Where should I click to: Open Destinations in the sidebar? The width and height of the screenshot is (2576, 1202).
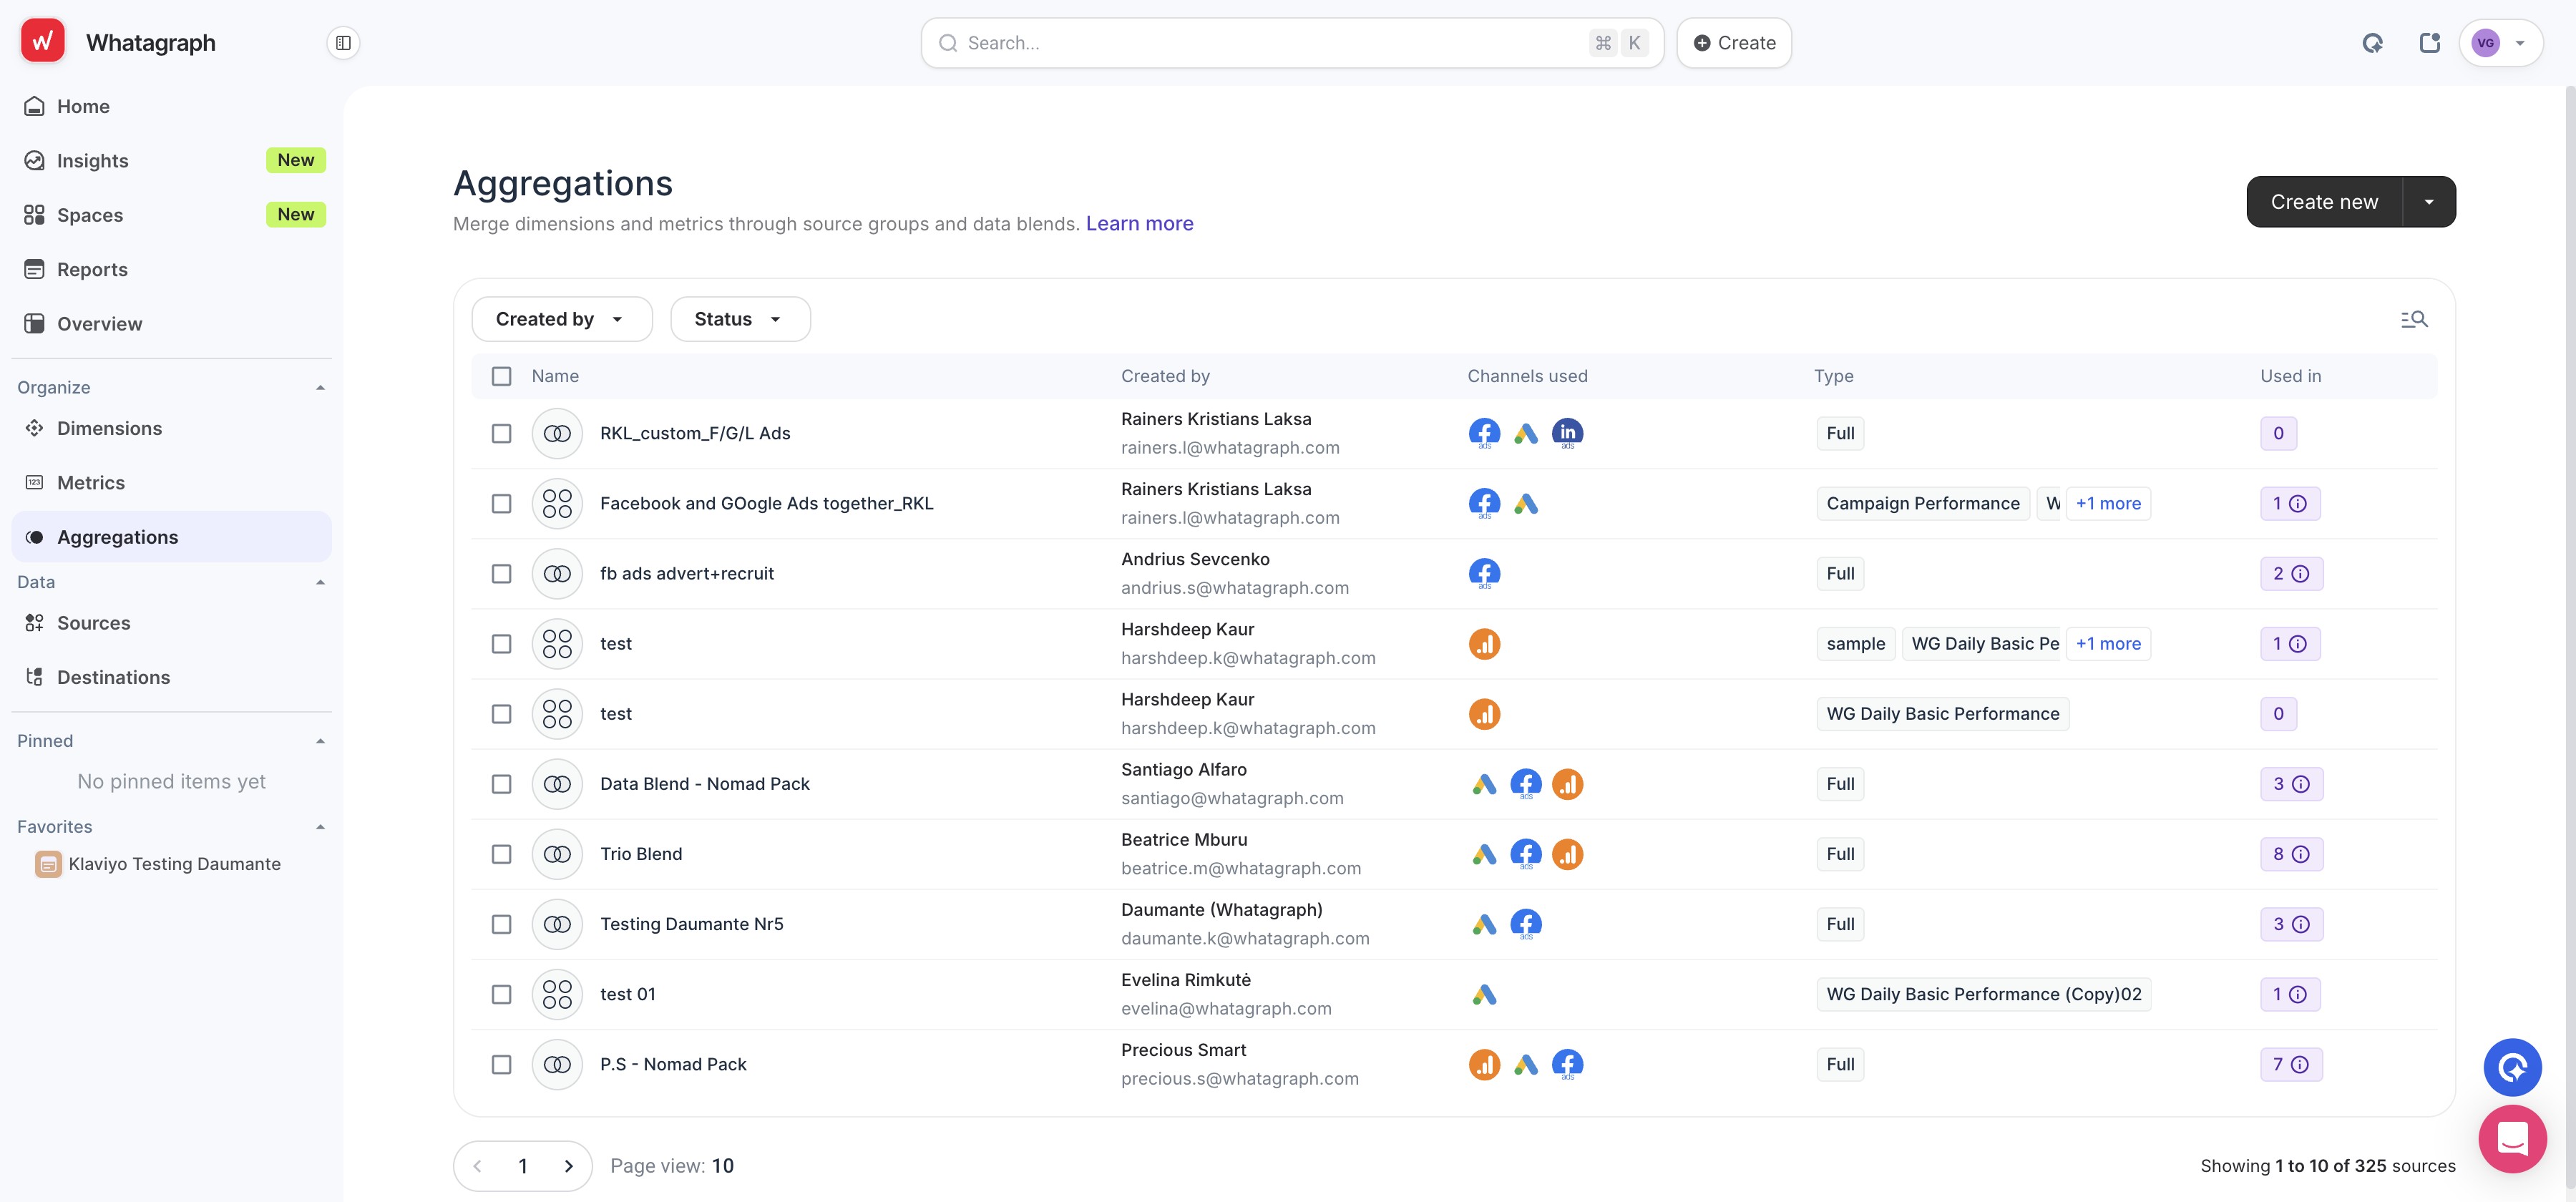(x=171, y=677)
